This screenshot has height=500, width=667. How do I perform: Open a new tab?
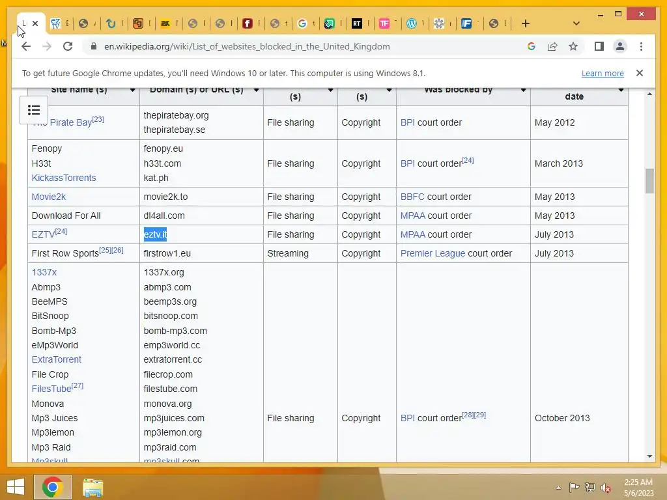(x=526, y=23)
